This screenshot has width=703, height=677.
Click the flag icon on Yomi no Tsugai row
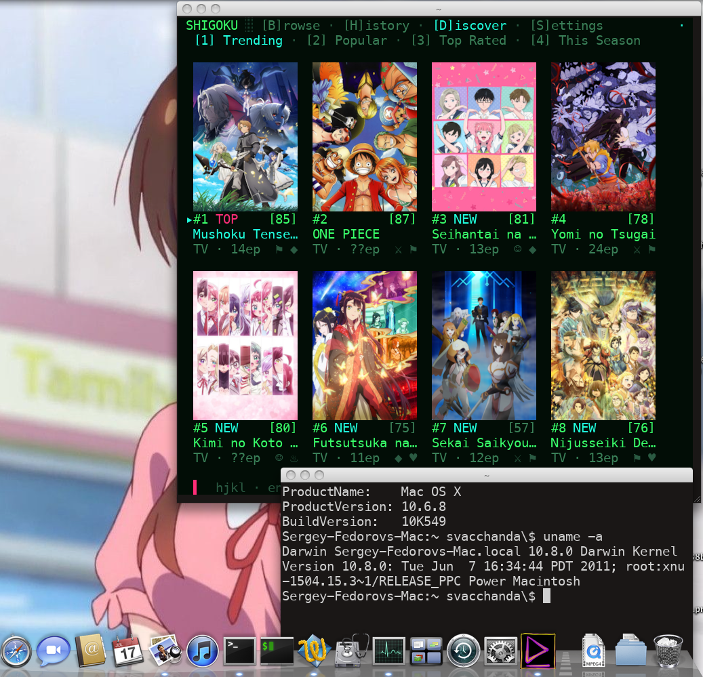click(x=652, y=249)
